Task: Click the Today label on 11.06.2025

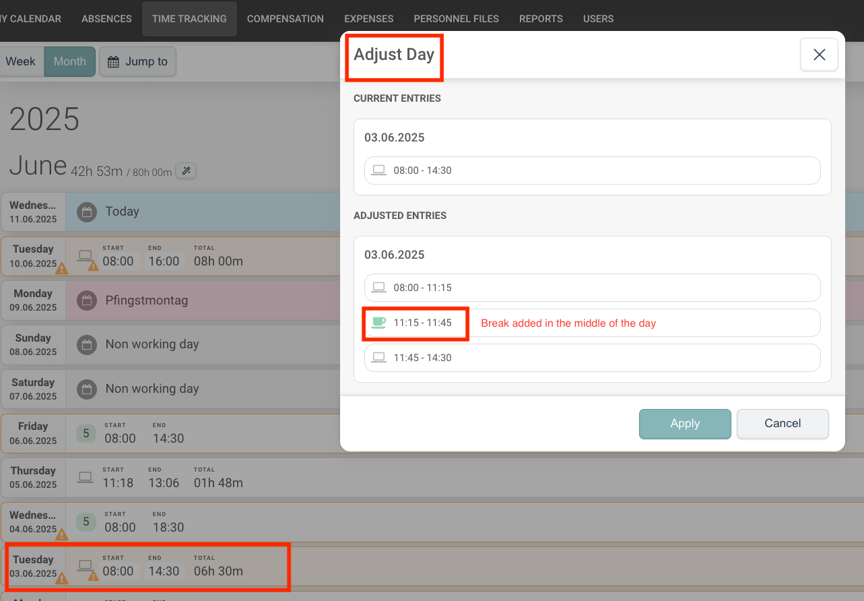Action: (x=123, y=212)
